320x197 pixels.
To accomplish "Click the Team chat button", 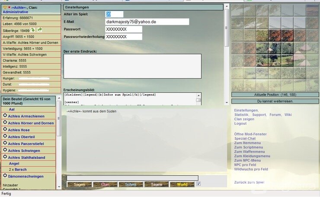I will pos(157,184).
